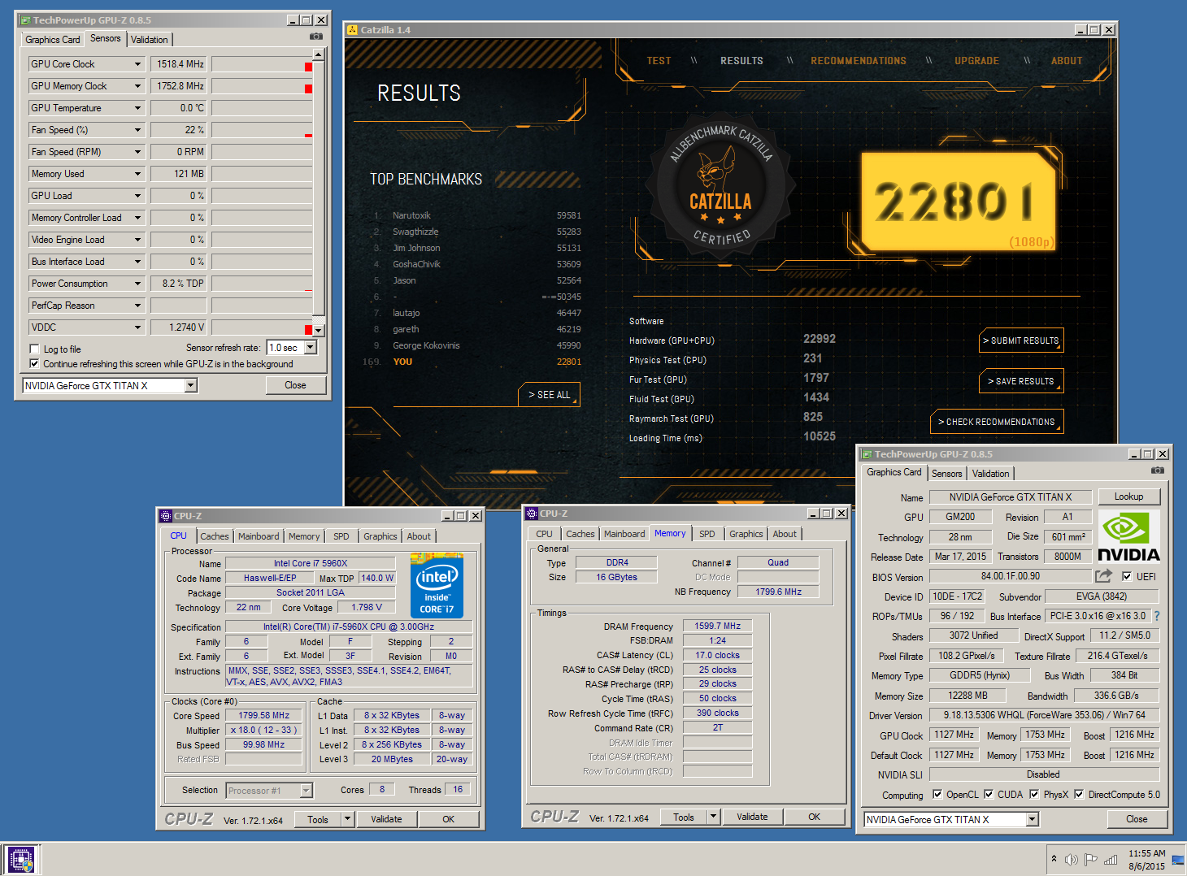Click the BIOS export share icon in GPU-Z

(1103, 576)
